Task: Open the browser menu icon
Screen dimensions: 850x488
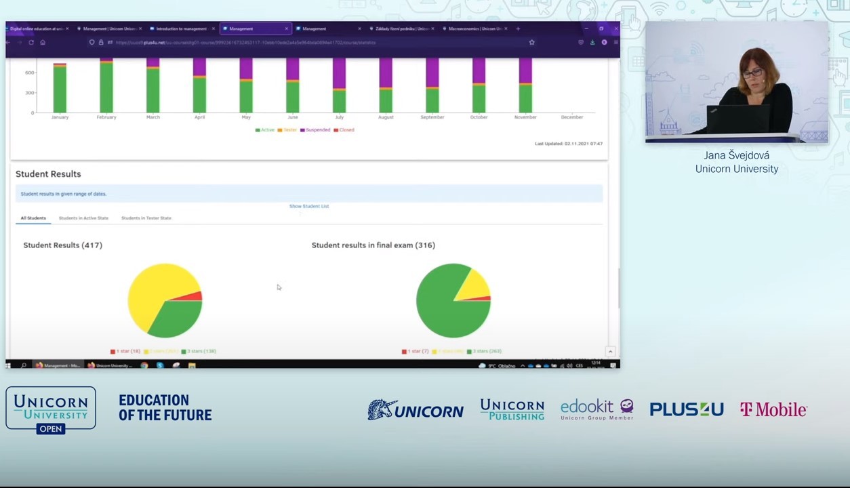Action: [x=615, y=43]
